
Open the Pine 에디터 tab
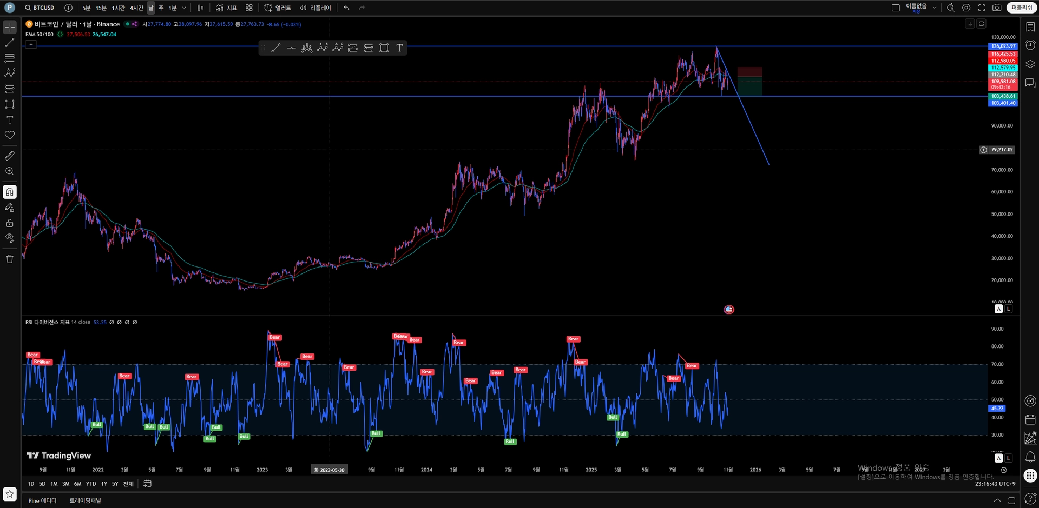42,500
